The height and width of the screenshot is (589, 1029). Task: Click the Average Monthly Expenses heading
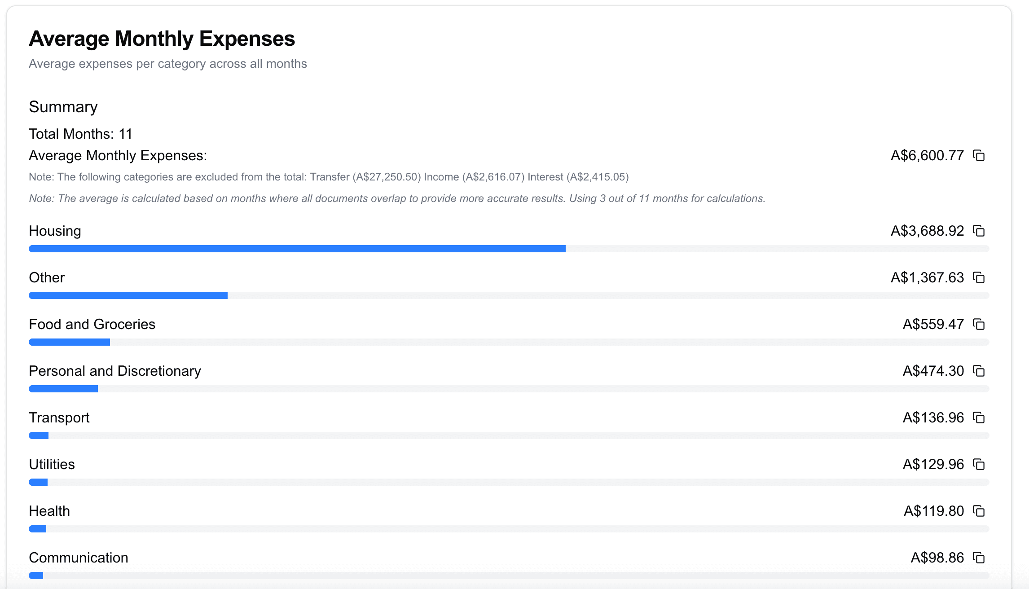pyautogui.click(x=162, y=39)
